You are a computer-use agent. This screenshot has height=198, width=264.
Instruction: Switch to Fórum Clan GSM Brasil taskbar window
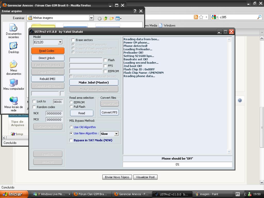[91, 194]
